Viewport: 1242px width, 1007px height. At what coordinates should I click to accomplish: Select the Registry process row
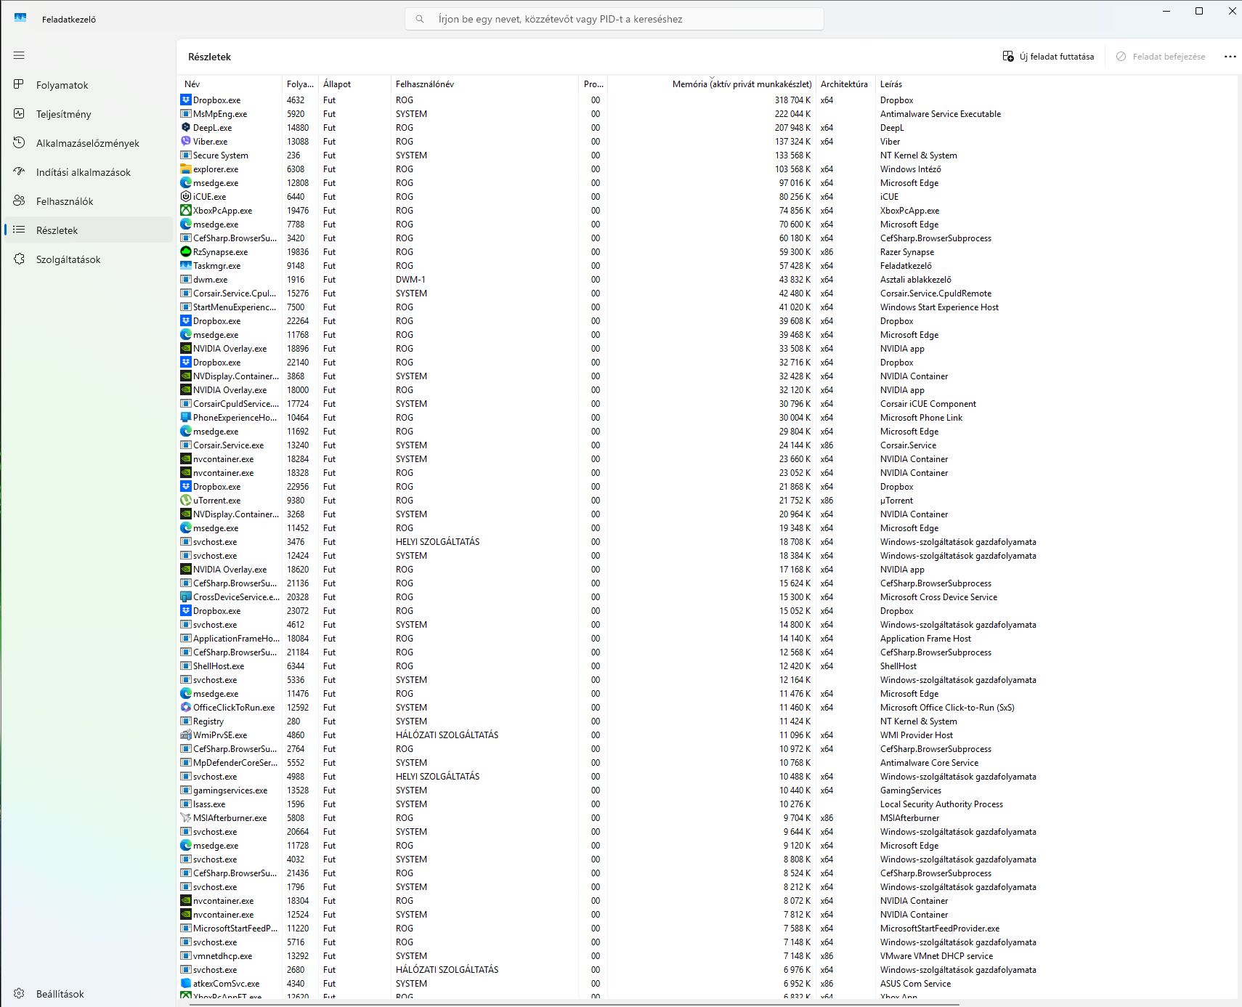707,721
